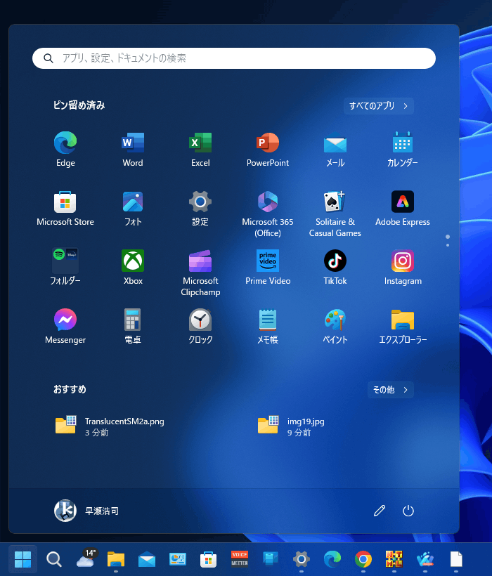Open Microsoft Store pinned app
This screenshot has height=576, width=492.
pos(65,209)
